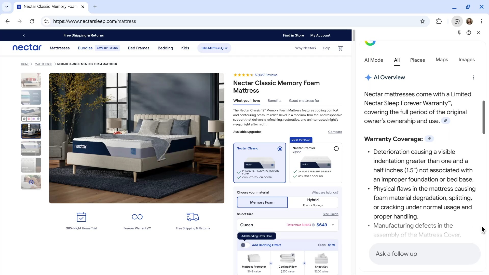The height and width of the screenshot is (275, 489).
Task: Click the side panel vertical scrollbar
Action: (483, 117)
